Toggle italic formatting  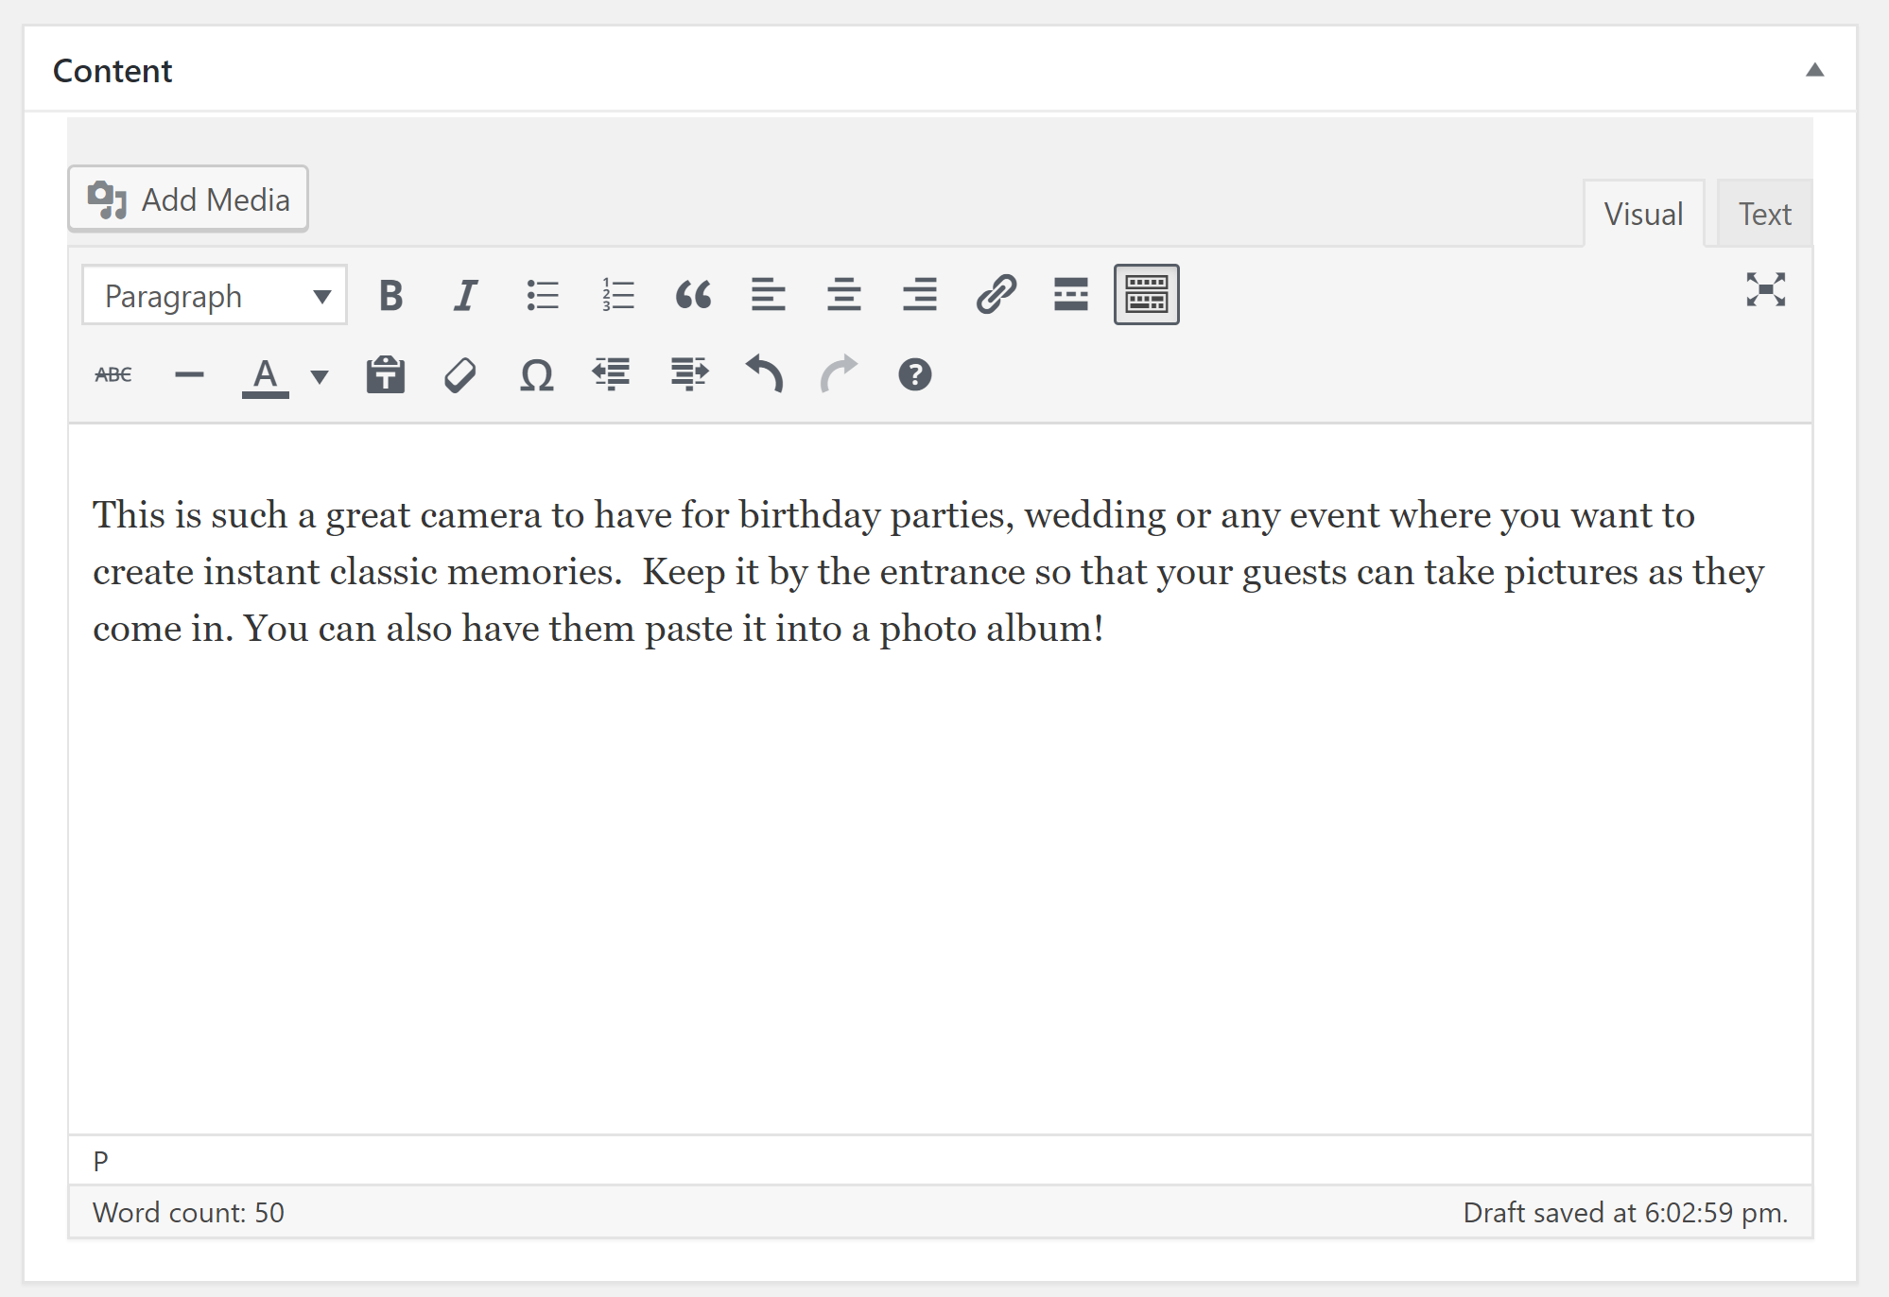[x=465, y=295]
